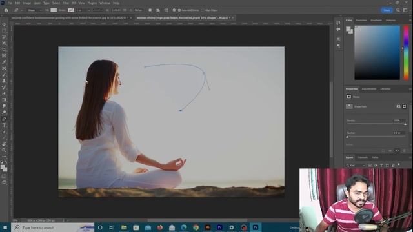
Task: Click the Home icon in options bar
Action: 6,10
